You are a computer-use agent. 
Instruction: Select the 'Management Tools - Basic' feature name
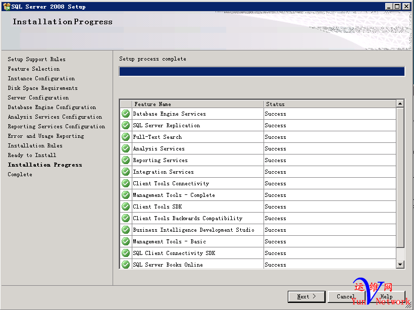click(170, 241)
